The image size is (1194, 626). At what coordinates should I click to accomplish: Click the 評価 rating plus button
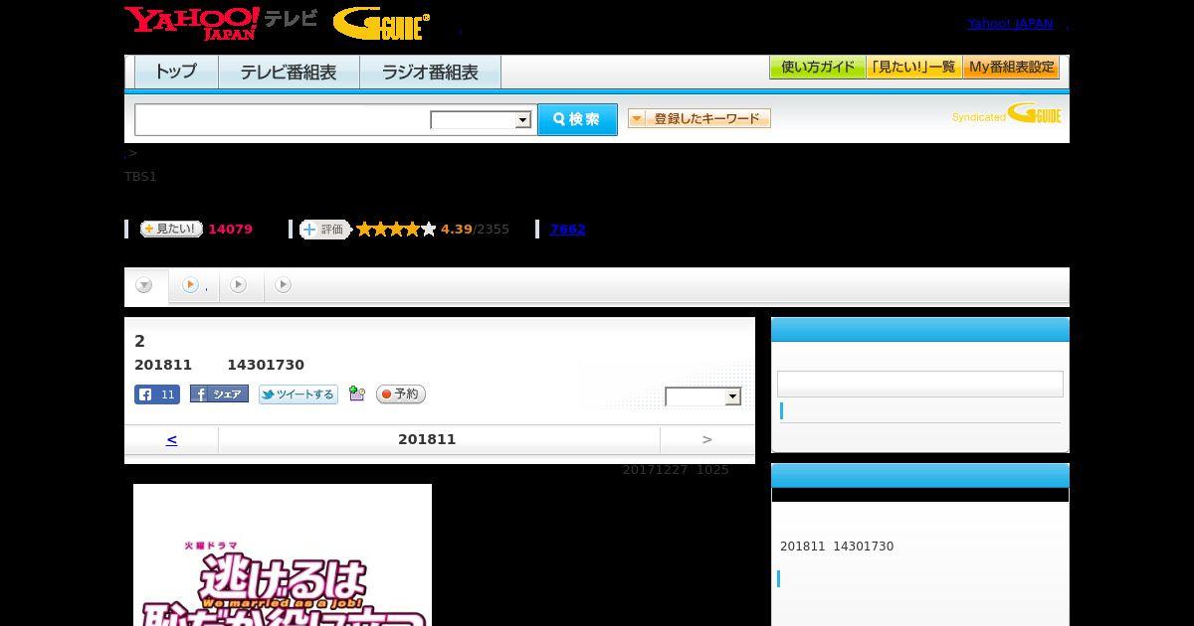325,230
